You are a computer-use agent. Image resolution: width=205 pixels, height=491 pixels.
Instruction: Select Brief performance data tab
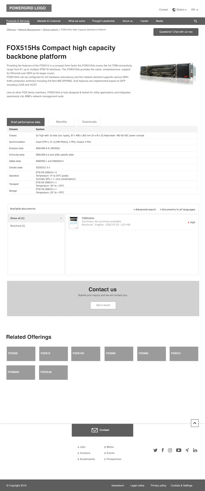pos(26,122)
